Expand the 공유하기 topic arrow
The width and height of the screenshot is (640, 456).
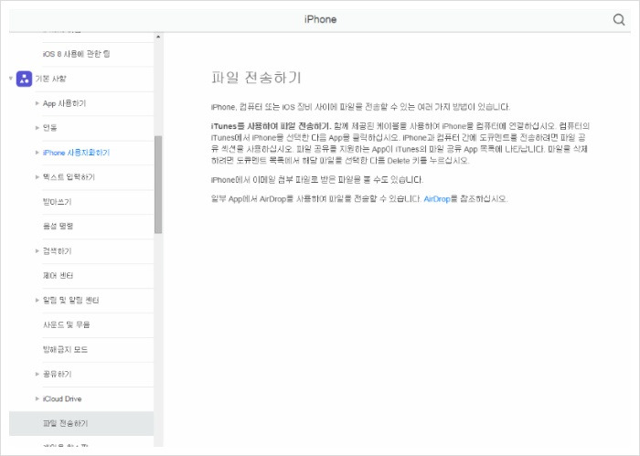pyautogui.click(x=37, y=374)
